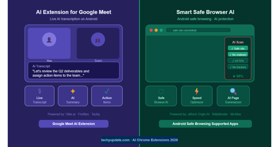Click the AI Transcript text box
The image size is (279, 147).
click(74, 71)
